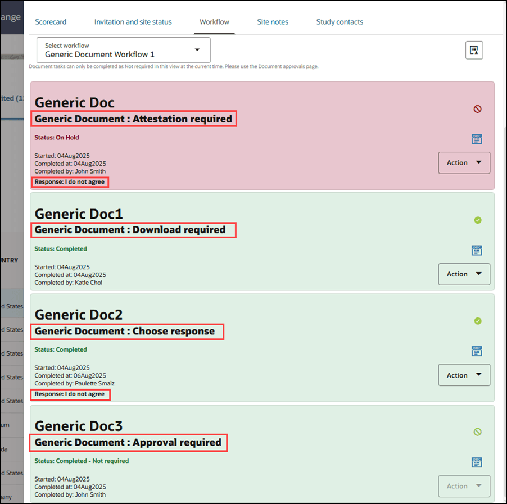Open the Action dropdown on Generic Doc1
The width and height of the screenshot is (507, 504).
tap(464, 274)
